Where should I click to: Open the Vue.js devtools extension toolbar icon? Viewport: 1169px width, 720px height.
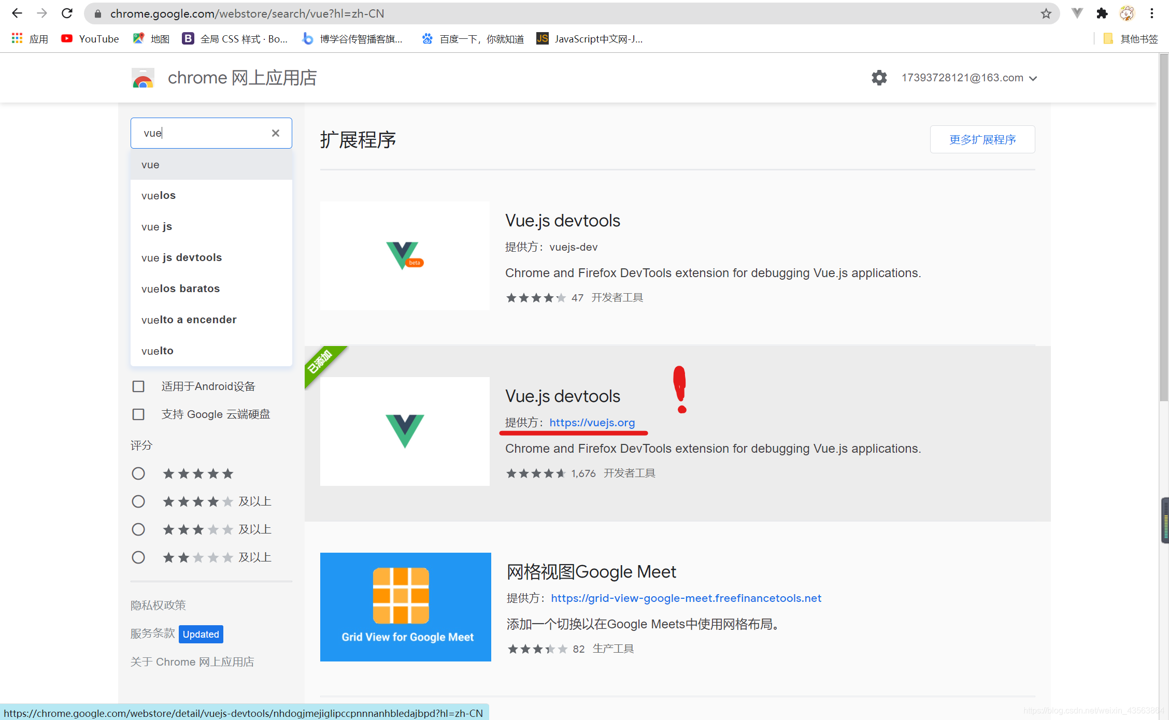(1077, 13)
